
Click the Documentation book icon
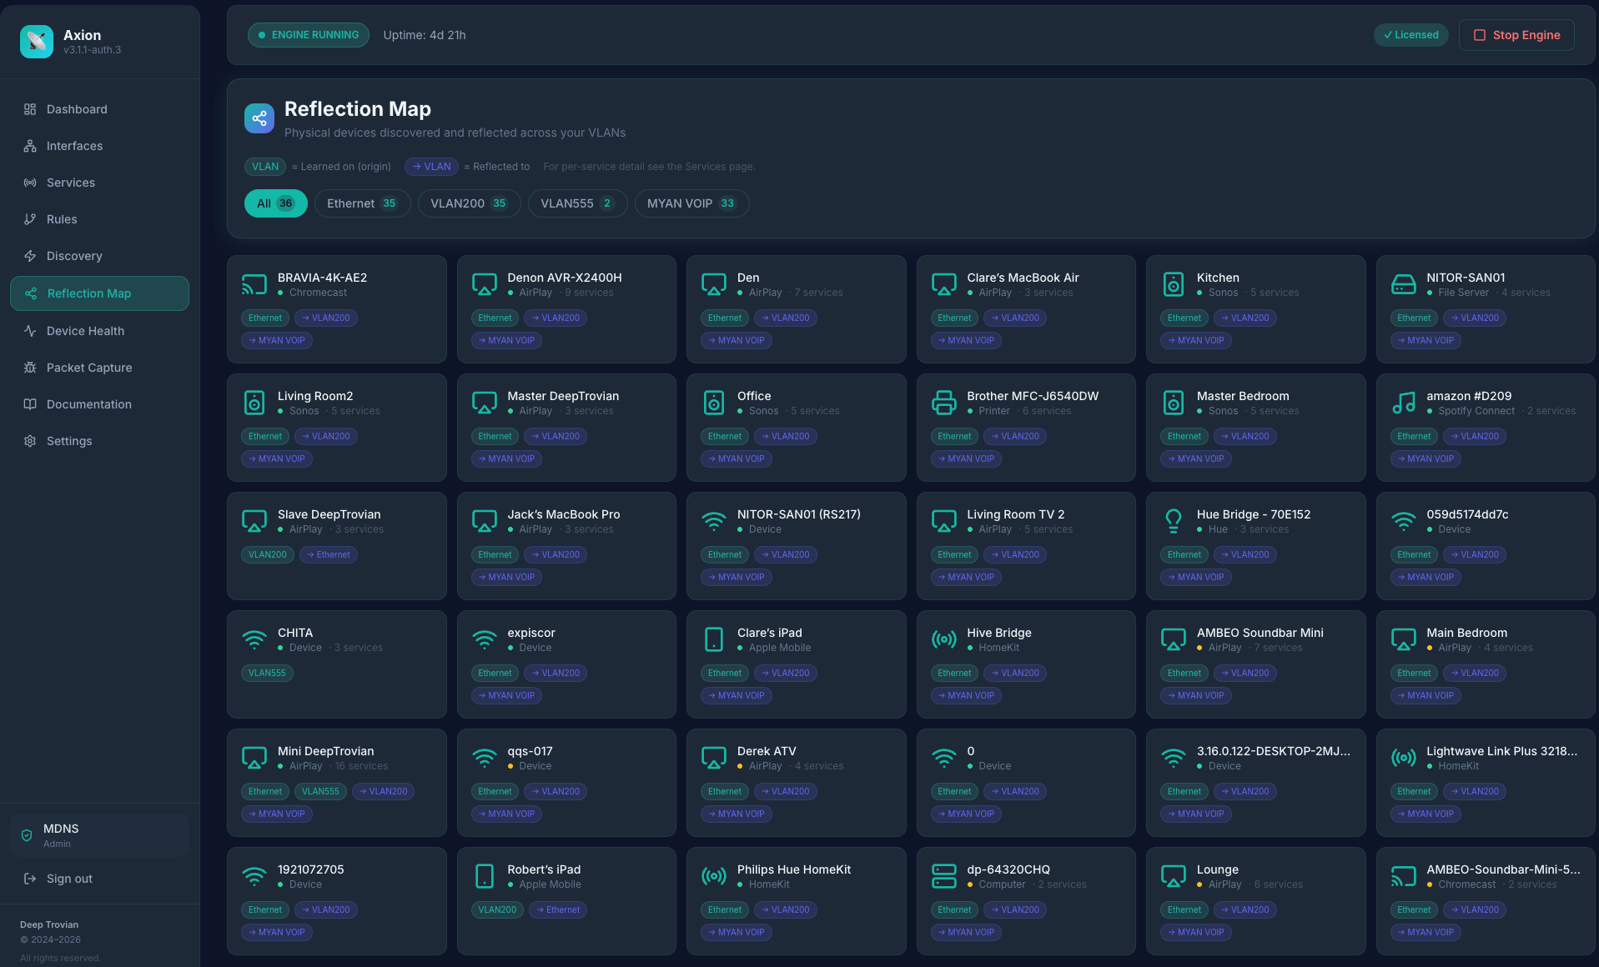[30, 404]
